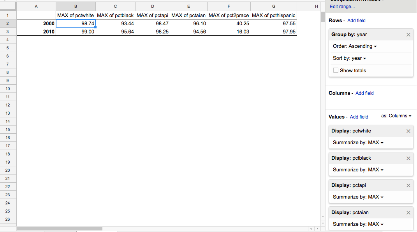Screen dimensions: 417x232
Task: Select column E header
Action: (188, 6)
